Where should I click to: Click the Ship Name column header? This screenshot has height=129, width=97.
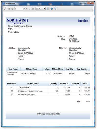click(13, 69)
